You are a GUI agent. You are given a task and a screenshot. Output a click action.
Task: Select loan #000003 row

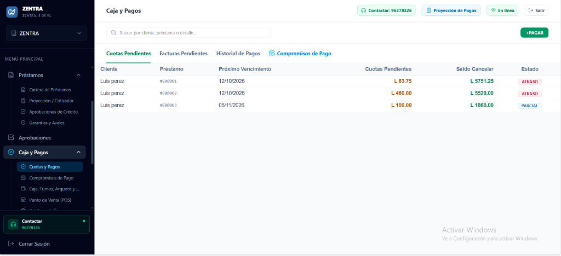pyautogui.click(x=328, y=106)
